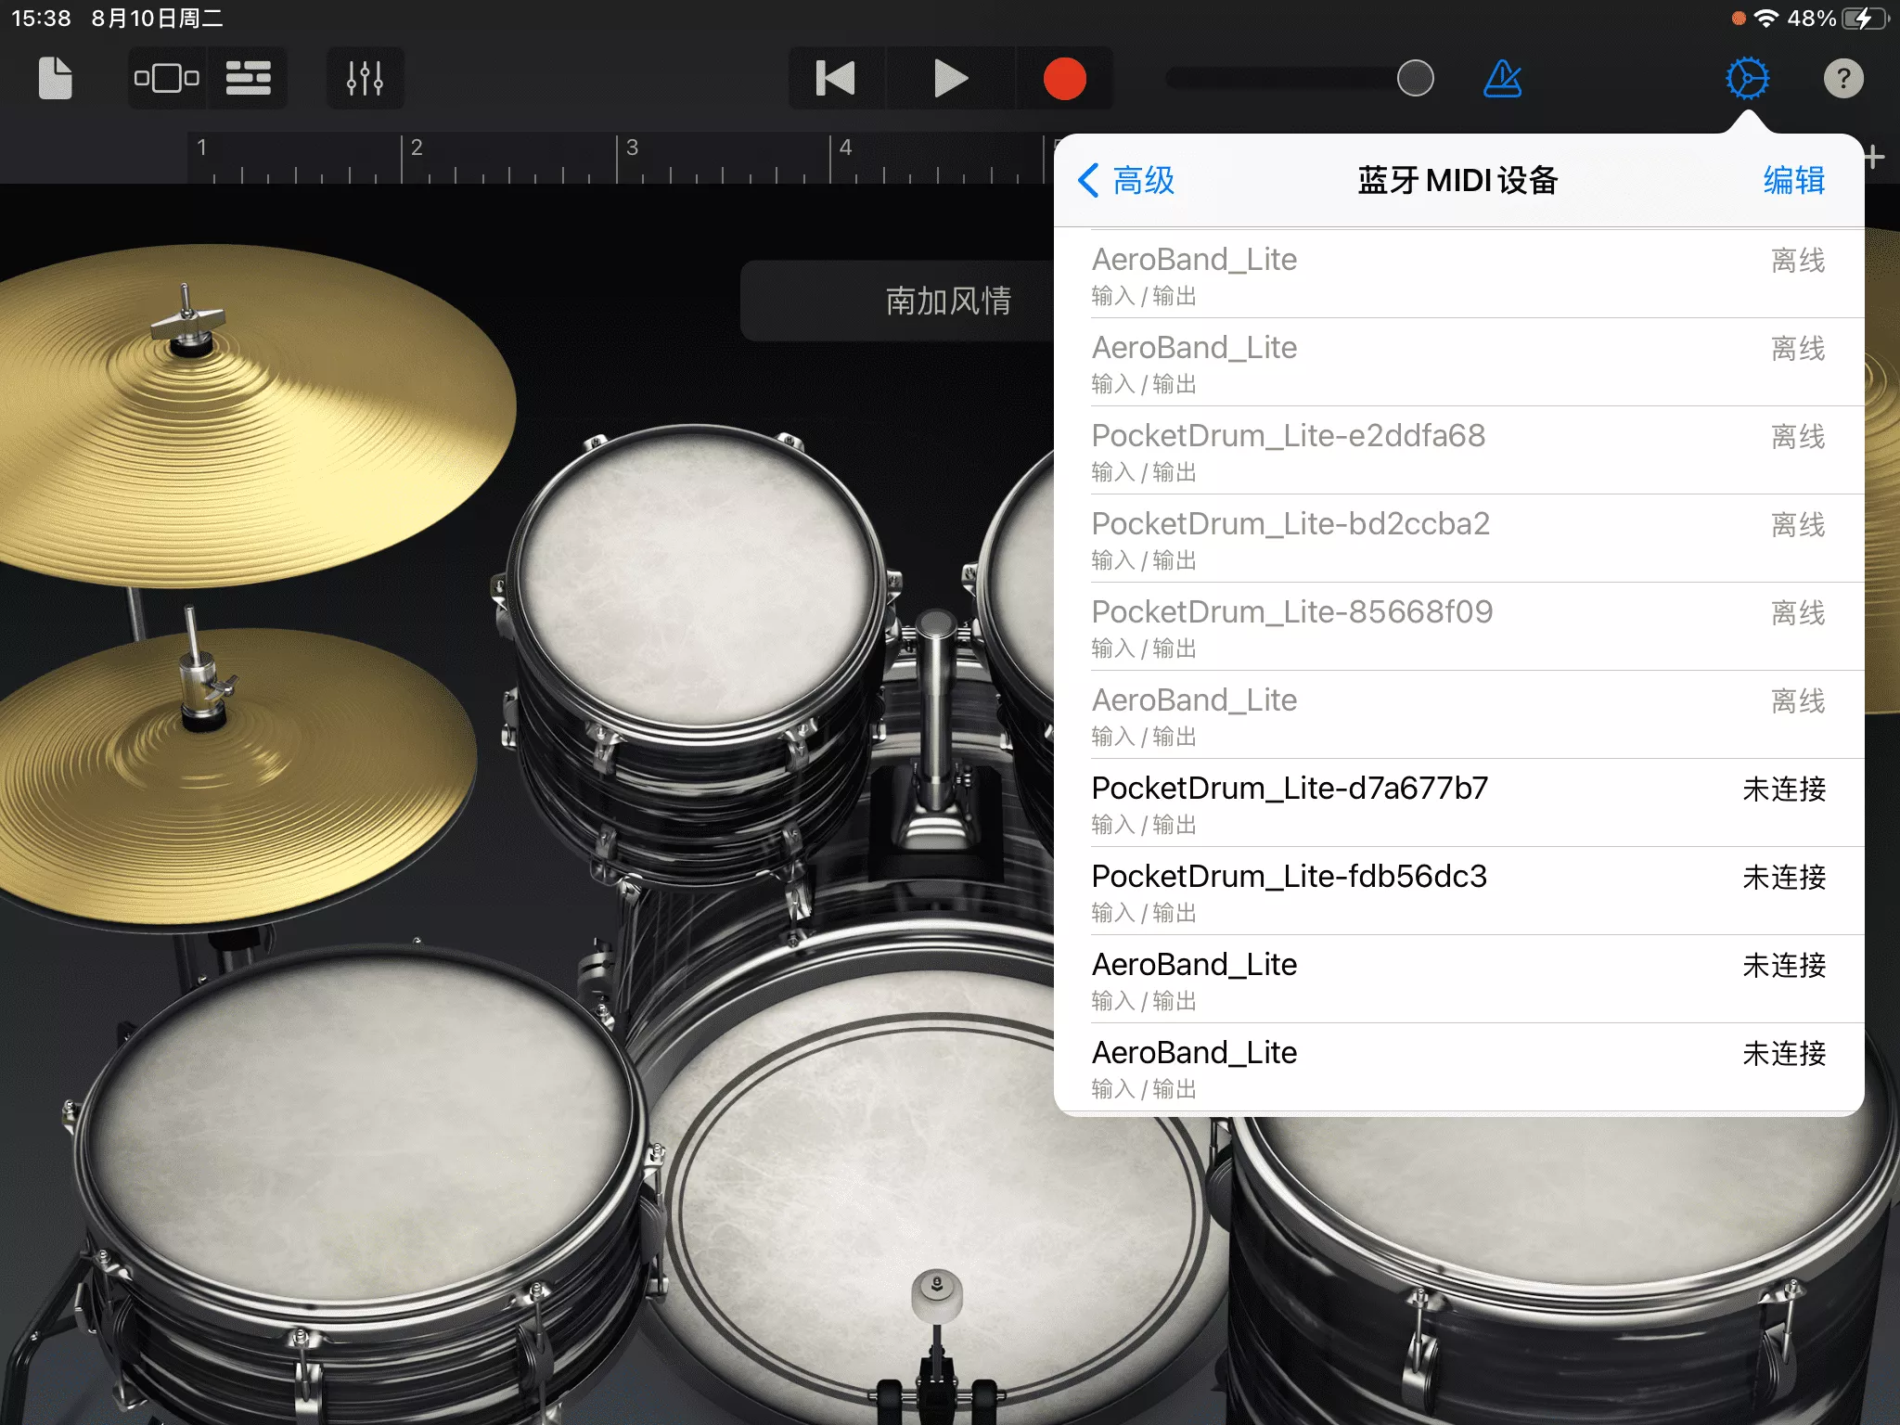Toggle the metronome icon

click(1503, 78)
